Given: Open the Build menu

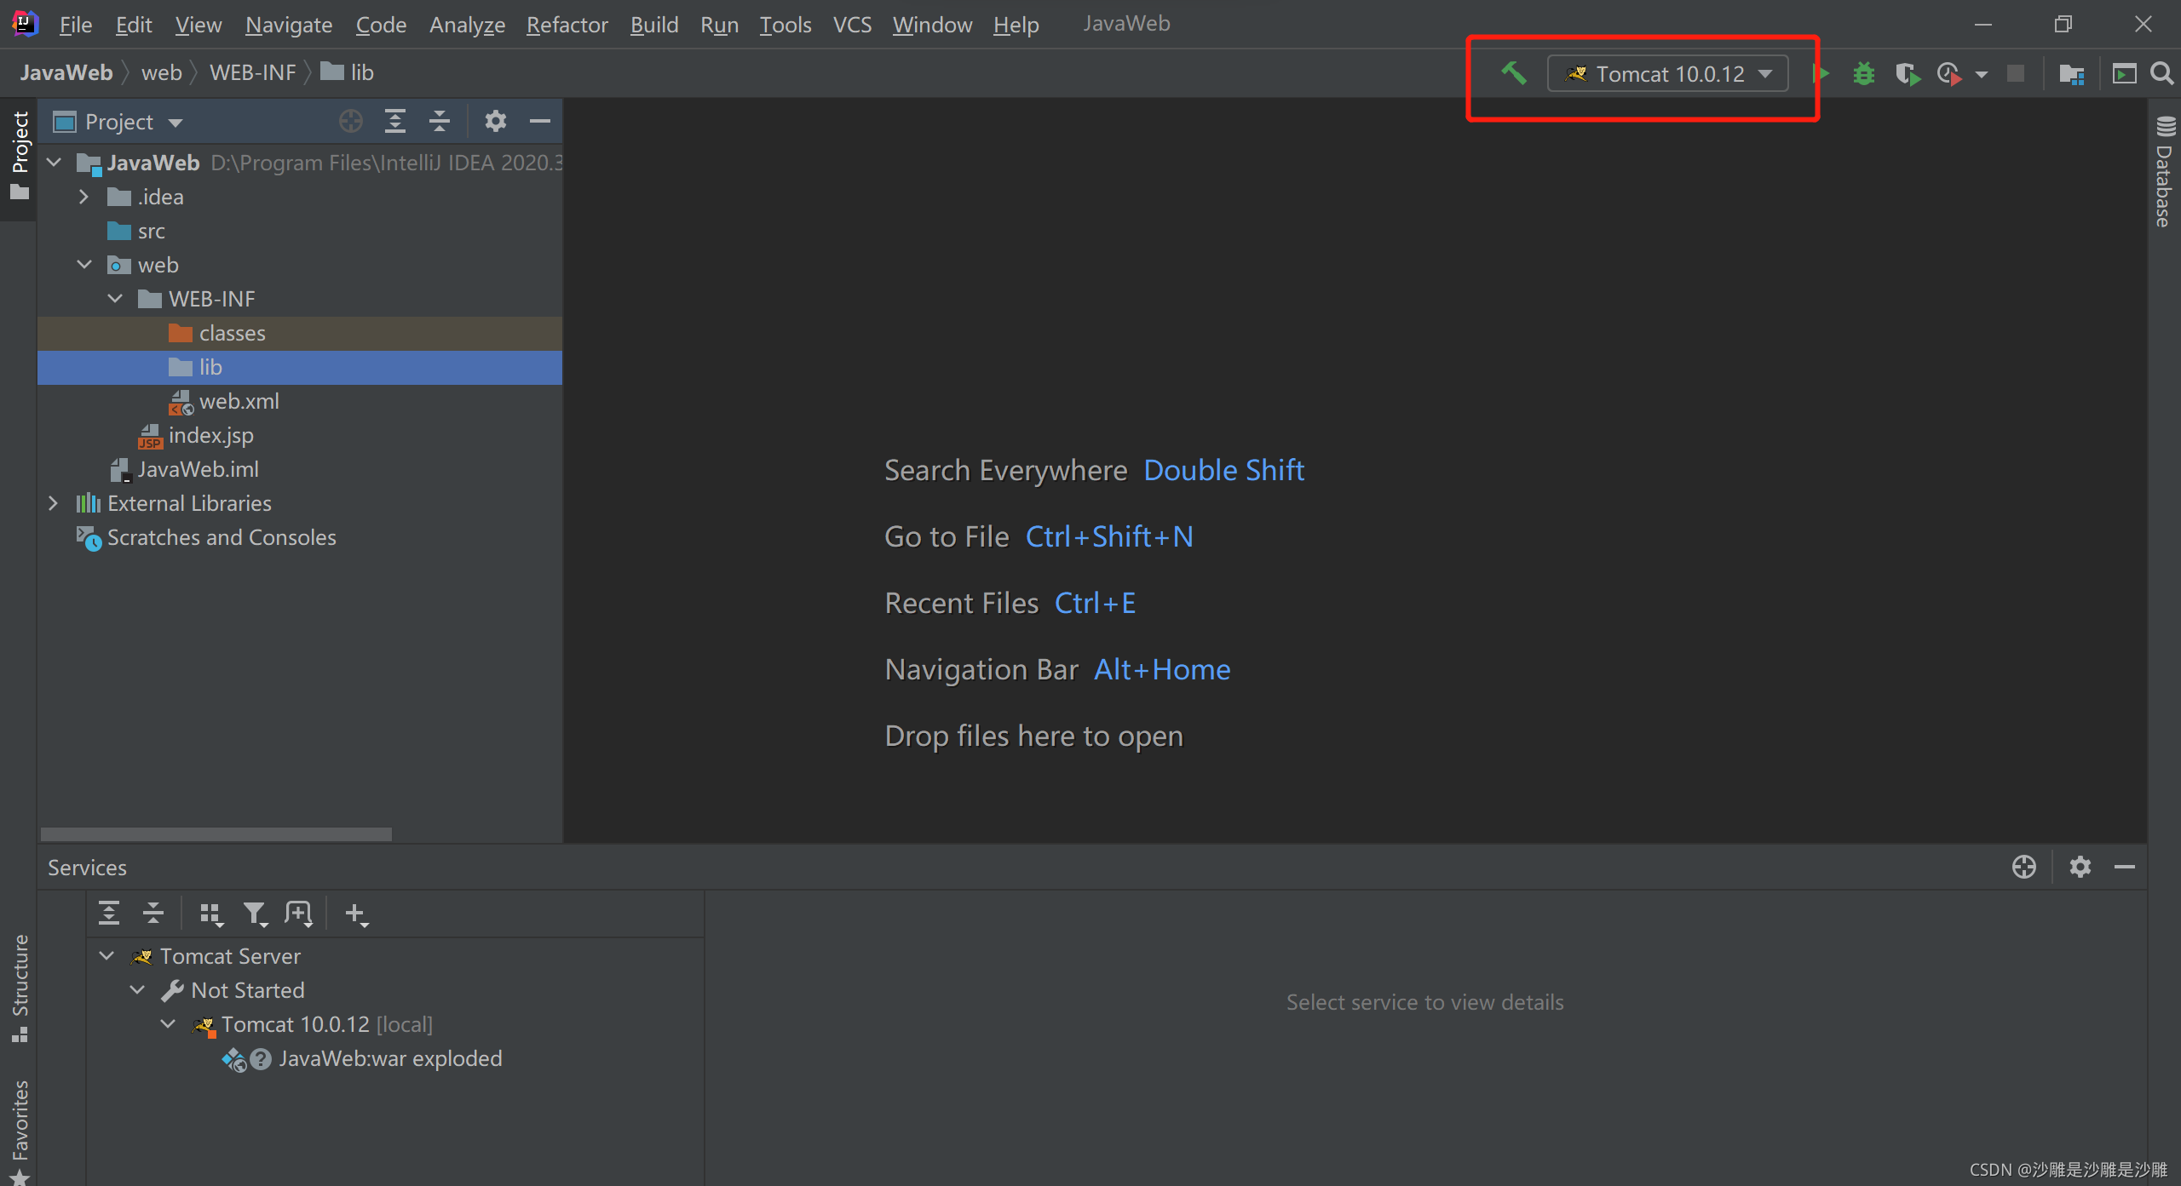Looking at the screenshot, I should [x=653, y=25].
